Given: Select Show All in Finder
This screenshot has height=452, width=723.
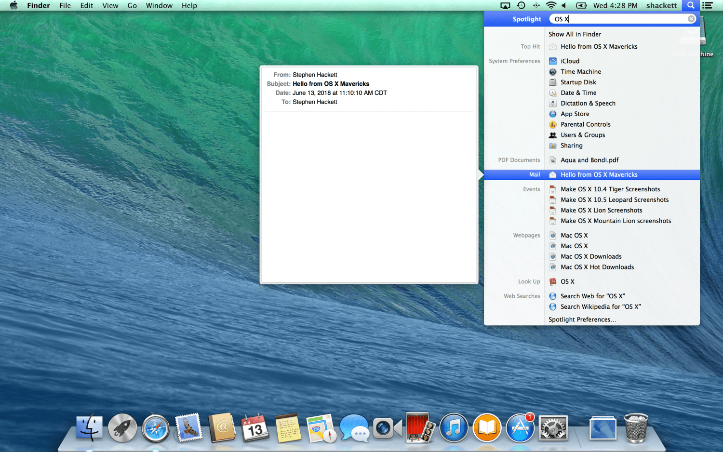Looking at the screenshot, I should pyautogui.click(x=575, y=34).
